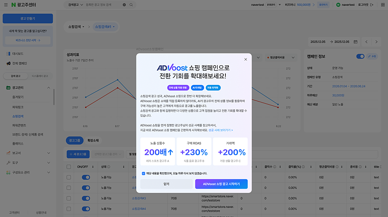Open the 쇼핑검색#3 ad group link
The image size is (388, 217).
pos(139,198)
